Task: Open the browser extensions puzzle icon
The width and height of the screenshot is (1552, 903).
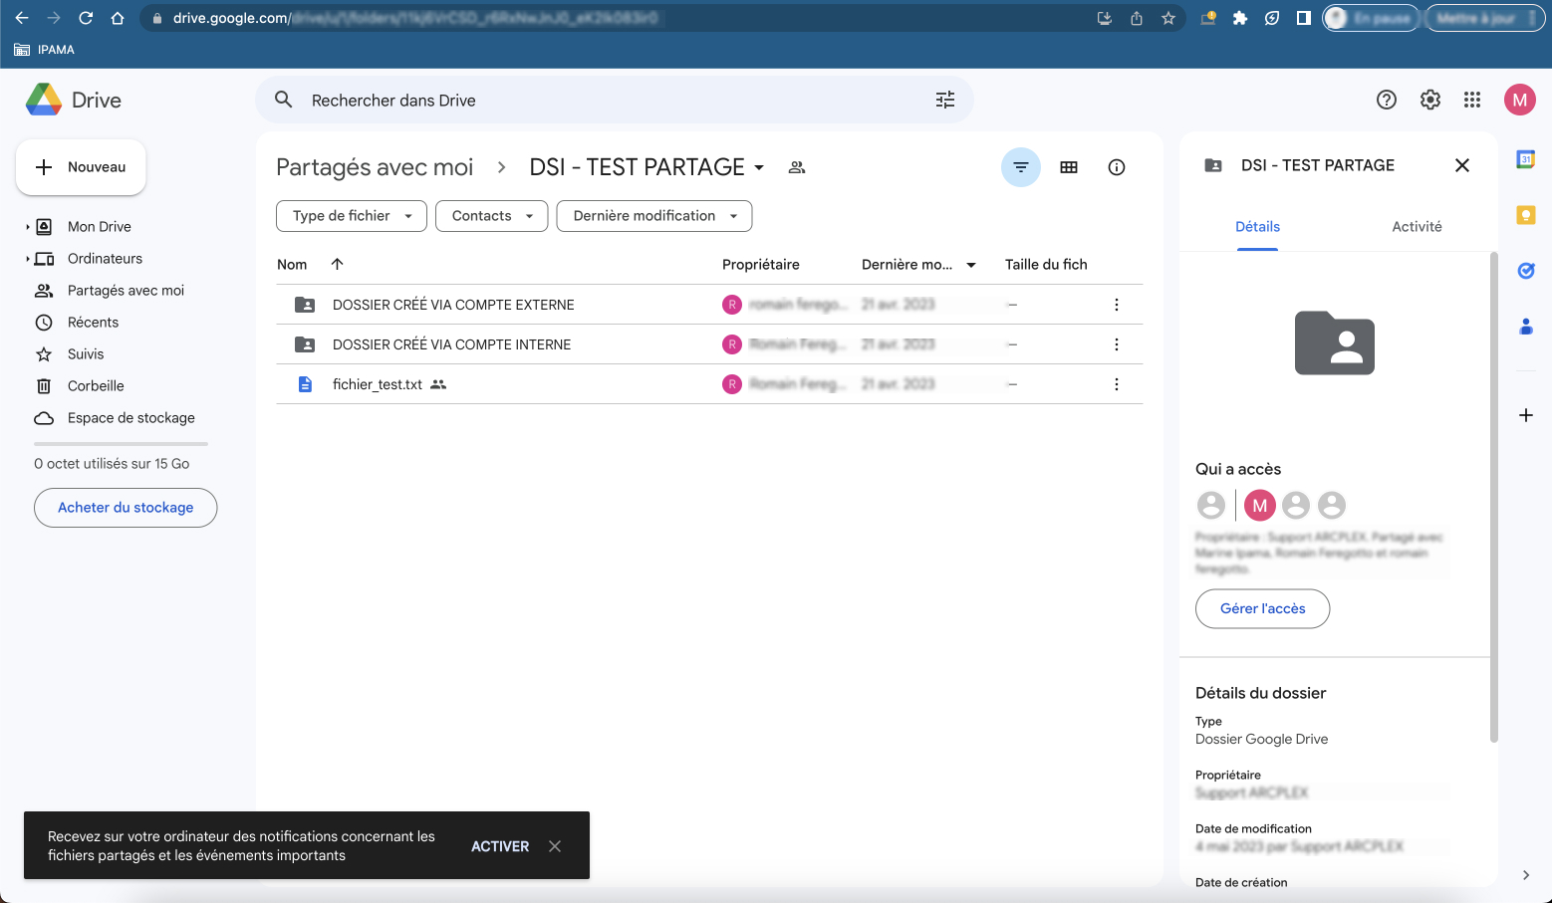Action: click(1240, 18)
